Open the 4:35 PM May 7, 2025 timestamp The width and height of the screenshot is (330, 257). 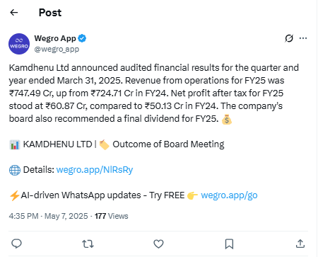point(48,216)
